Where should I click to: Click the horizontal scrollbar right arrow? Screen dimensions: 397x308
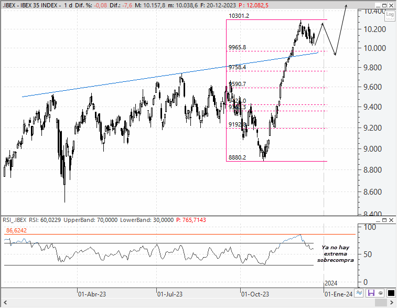click(392, 302)
